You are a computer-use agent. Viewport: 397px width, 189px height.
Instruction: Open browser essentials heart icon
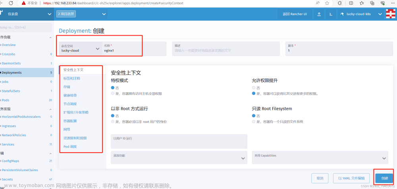point(383,3)
